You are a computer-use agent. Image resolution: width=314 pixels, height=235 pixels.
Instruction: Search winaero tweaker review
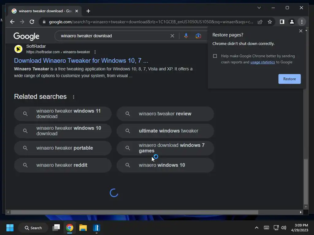165,114
